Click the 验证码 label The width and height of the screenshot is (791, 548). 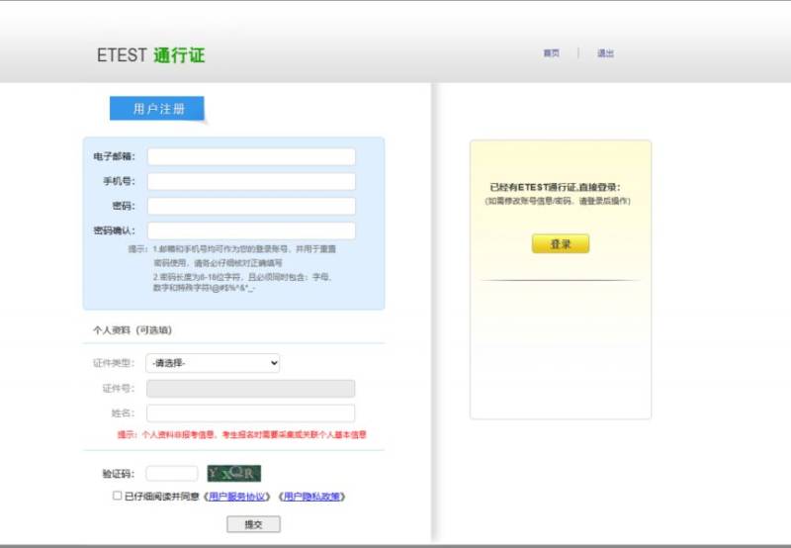point(119,474)
